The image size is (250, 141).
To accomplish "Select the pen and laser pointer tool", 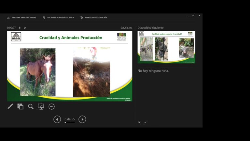I will coord(10,106).
